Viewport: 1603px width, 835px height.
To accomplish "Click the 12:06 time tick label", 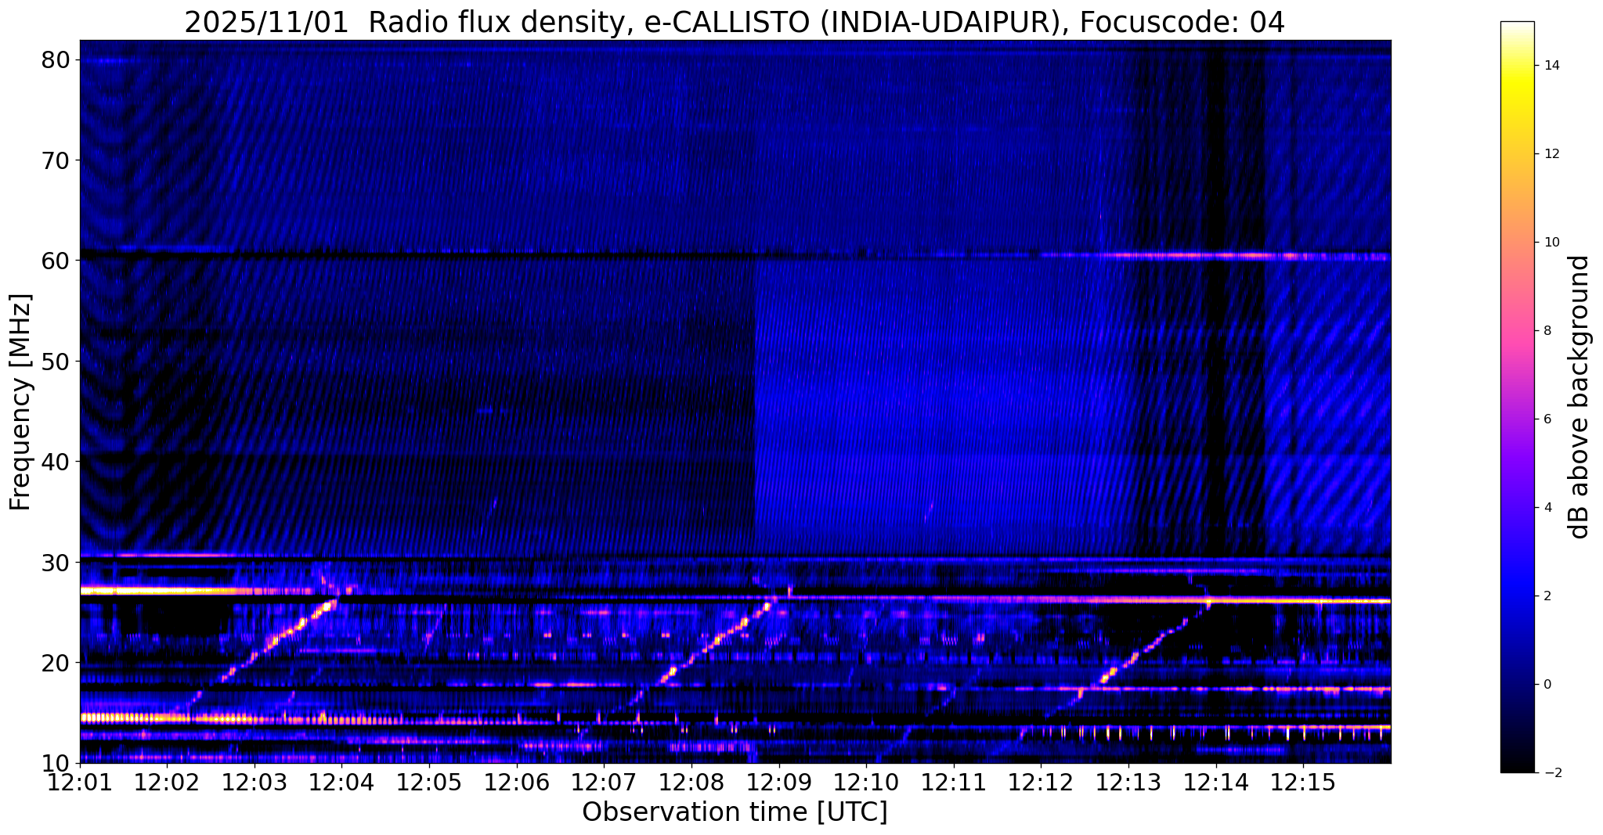I will (517, 783).
